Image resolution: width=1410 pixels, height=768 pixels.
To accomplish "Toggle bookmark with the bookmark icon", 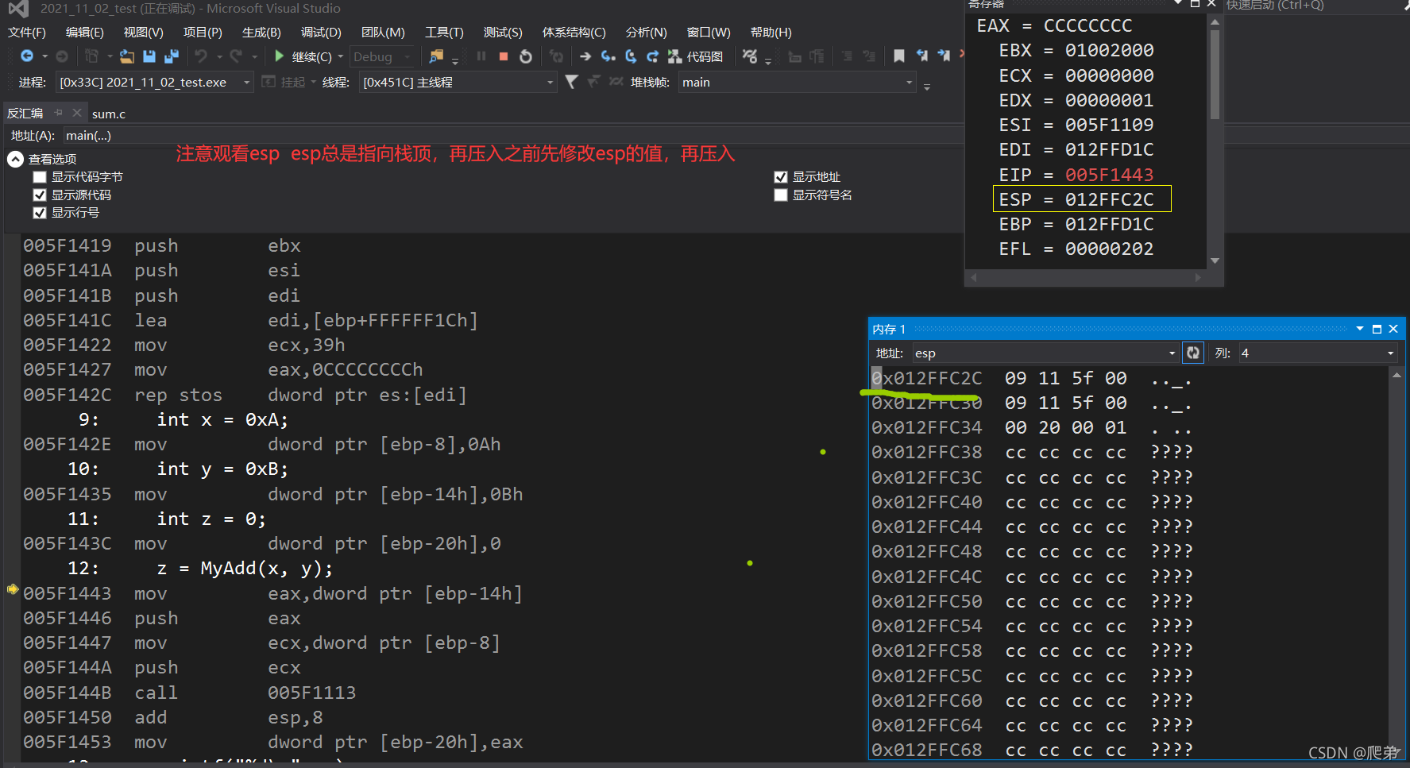I will [x=899, y=56].
